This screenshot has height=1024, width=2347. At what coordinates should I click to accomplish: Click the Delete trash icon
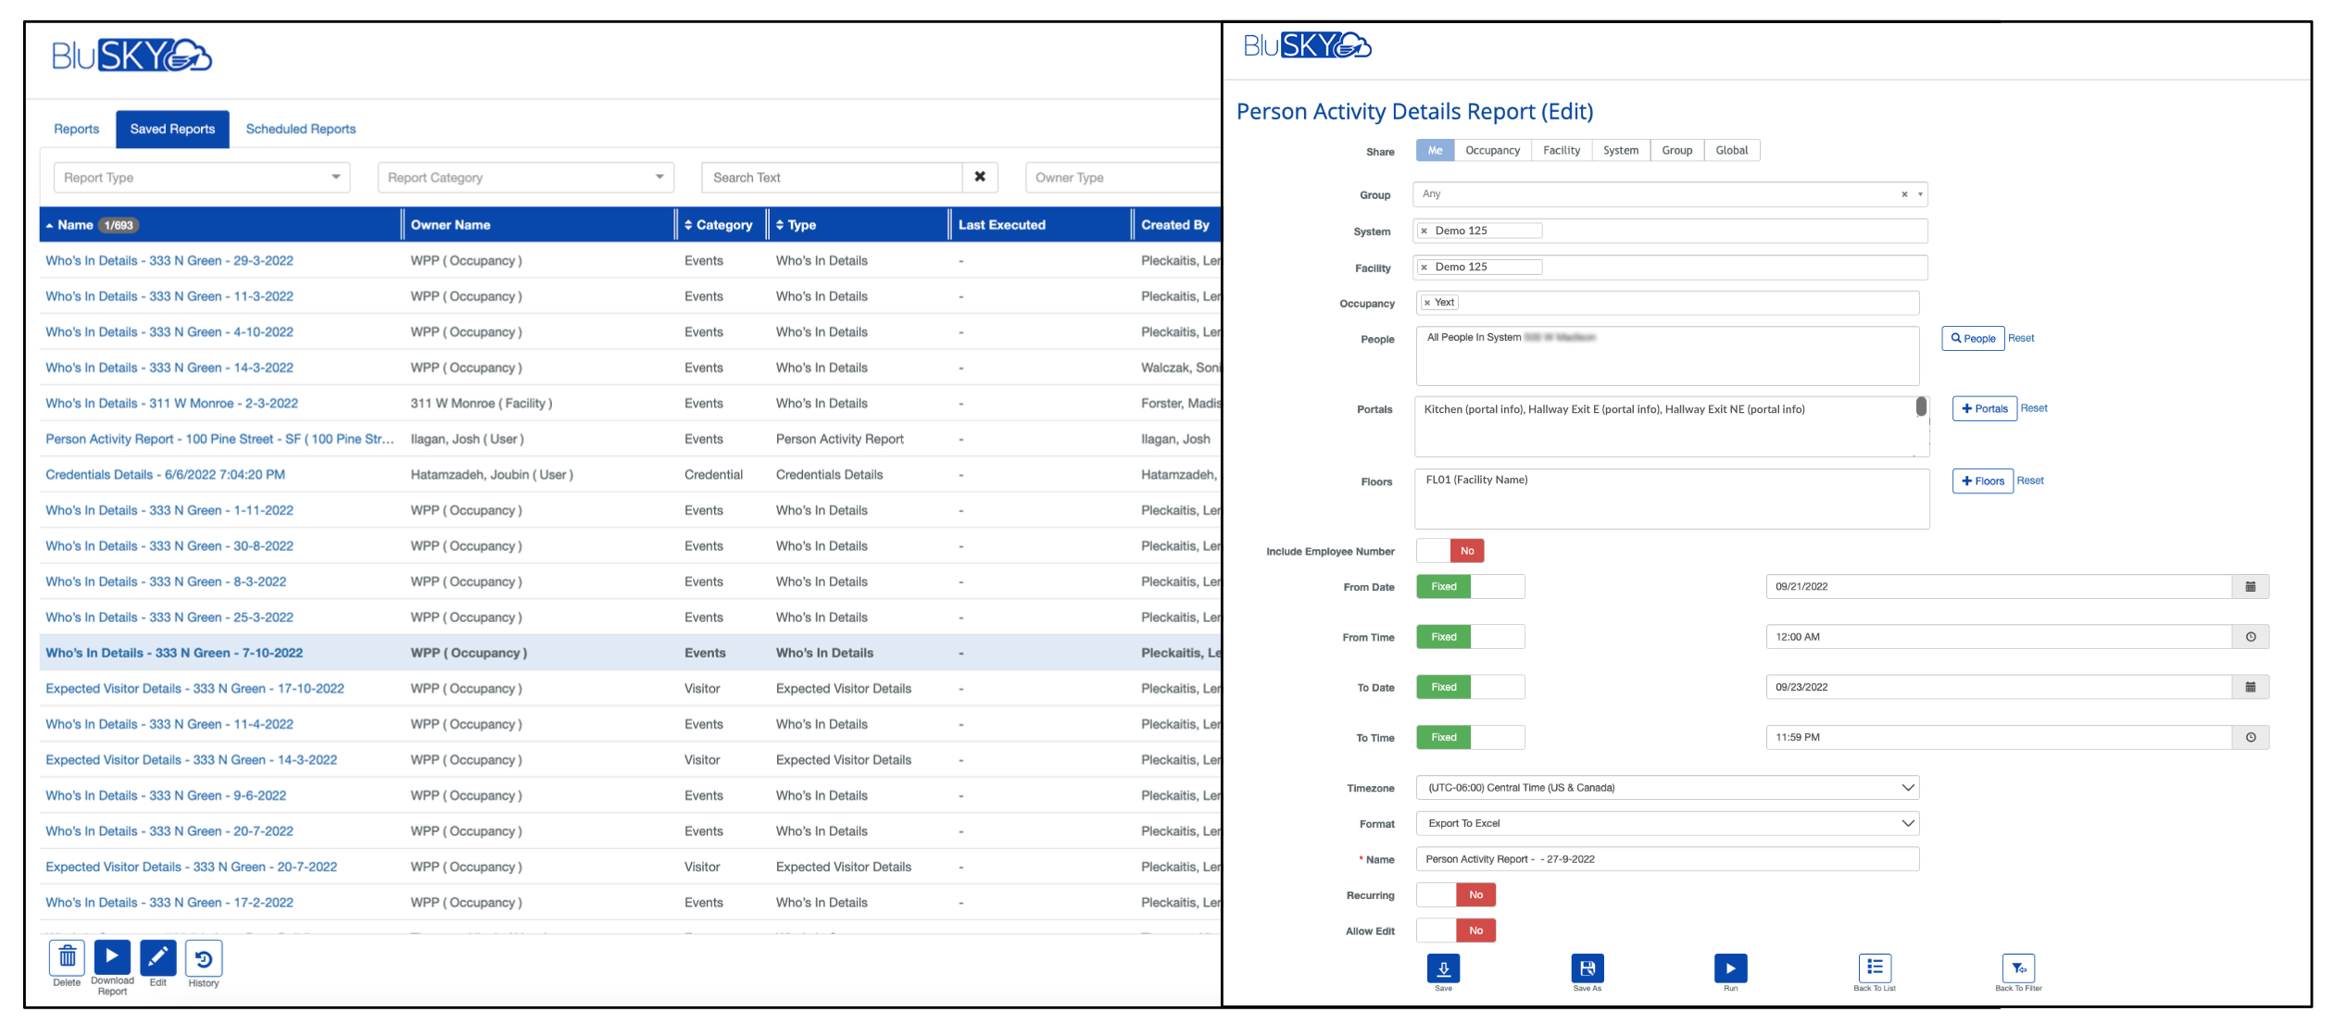click(67, 958)
